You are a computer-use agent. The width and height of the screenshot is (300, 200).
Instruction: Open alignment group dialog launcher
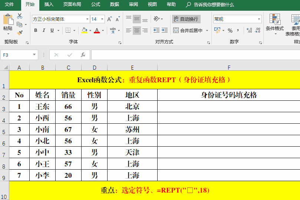coord(208,43)
